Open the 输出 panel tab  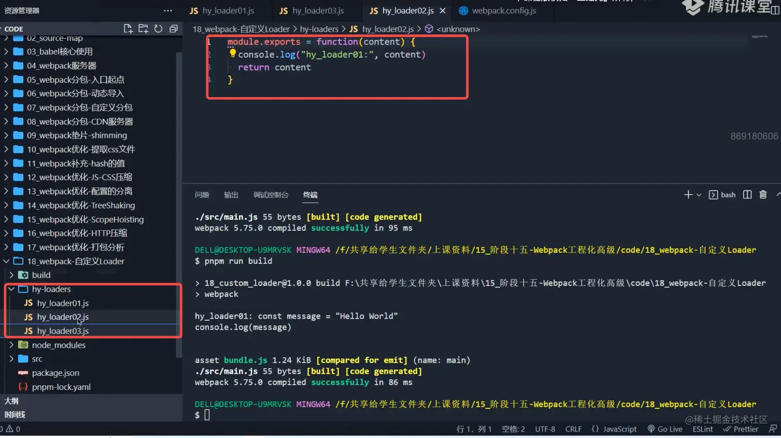[231, 195]
